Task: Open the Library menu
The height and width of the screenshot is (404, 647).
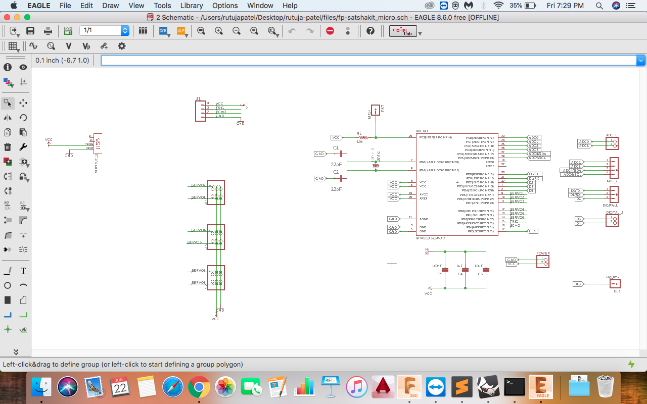Action: [x=192, y=6]
